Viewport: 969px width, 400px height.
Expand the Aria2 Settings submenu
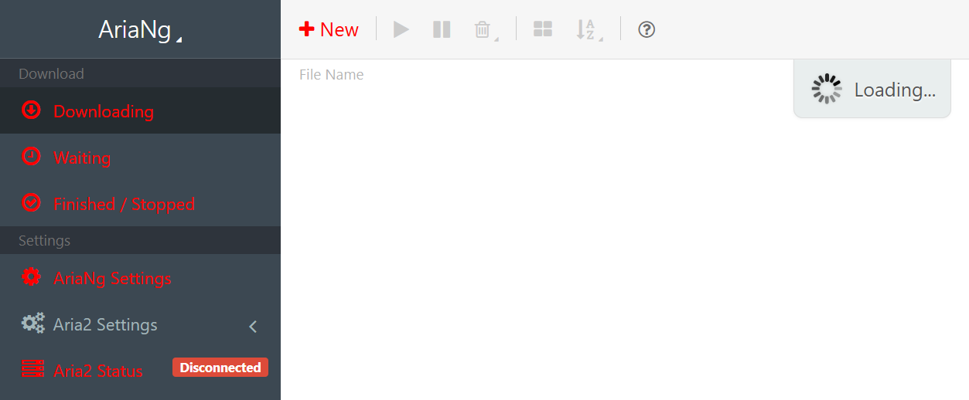point(140,324)
